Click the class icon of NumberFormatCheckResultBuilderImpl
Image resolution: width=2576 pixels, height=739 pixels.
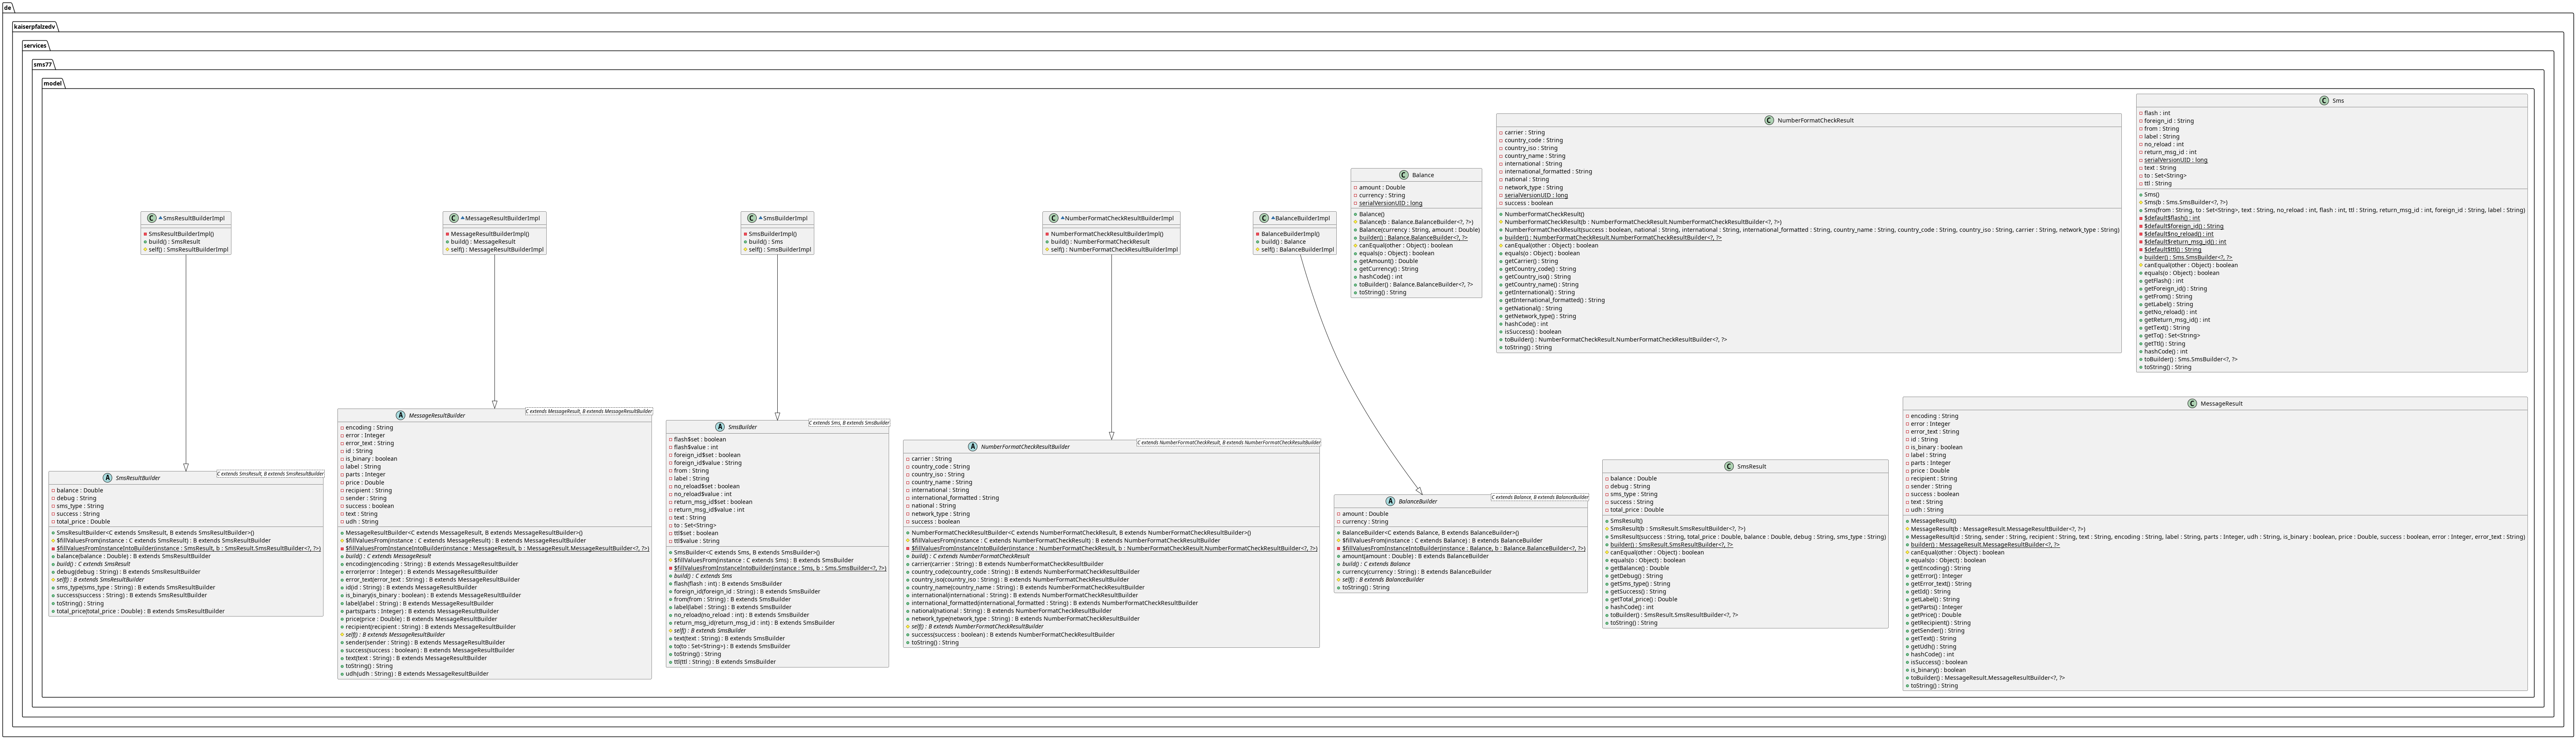pos(1054,218)
